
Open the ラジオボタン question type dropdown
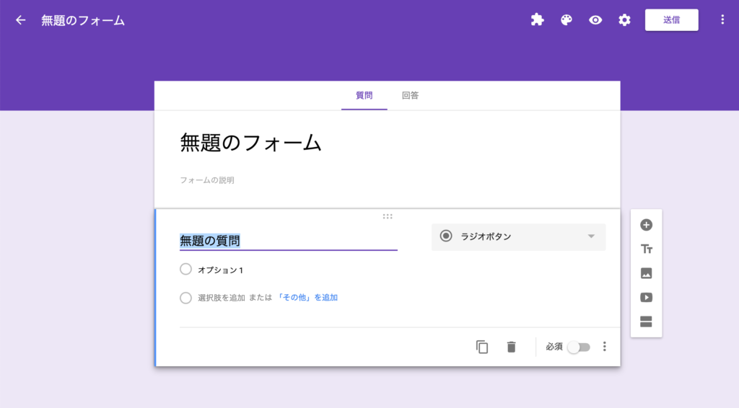pos(518,236)
